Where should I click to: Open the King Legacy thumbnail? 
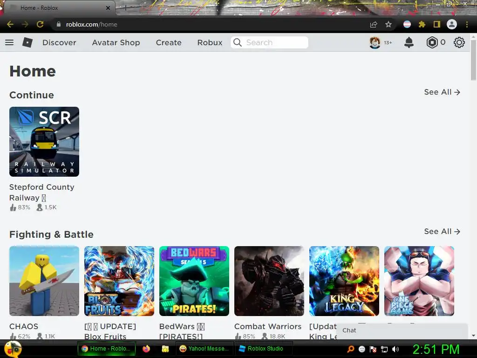tap(344, 281)
